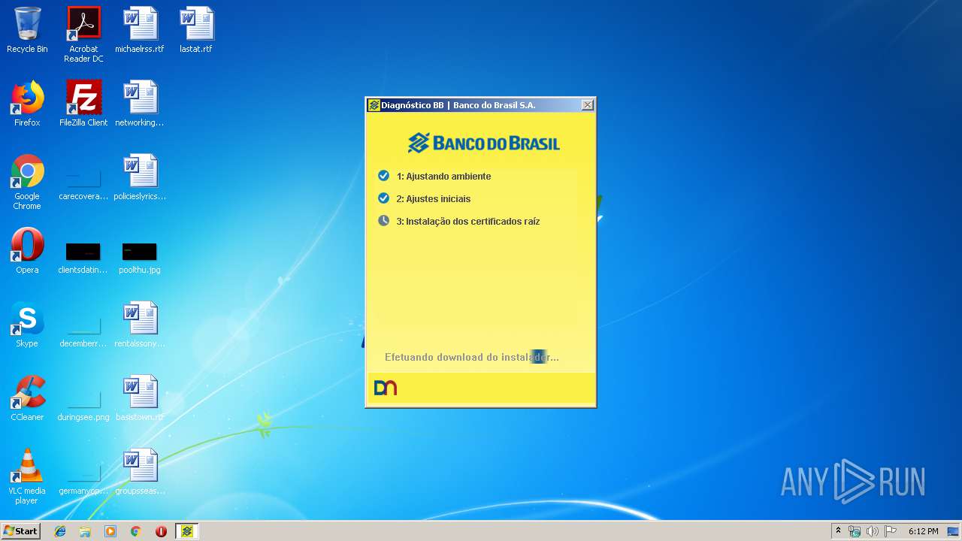Screen dimensions: 962x541
Task: Click the Start button on taskbar
Action: (20, 531)
